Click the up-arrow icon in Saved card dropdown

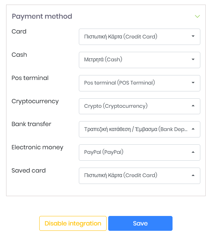[193, 175]
